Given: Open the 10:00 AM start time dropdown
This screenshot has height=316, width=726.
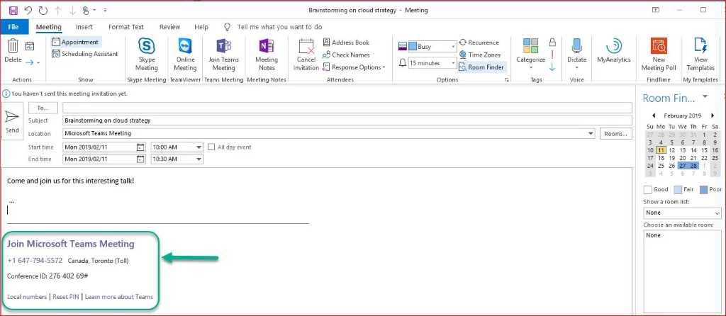Looking at the screenshot, I should point(199,147).
